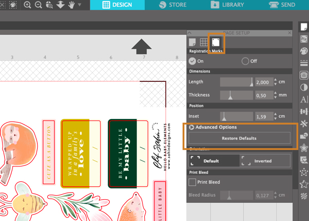Open the Page Setup panel from the sidebar

(304, 27)
